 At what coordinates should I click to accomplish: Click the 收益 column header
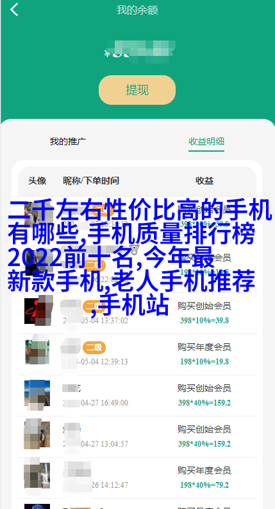(204, 181)
